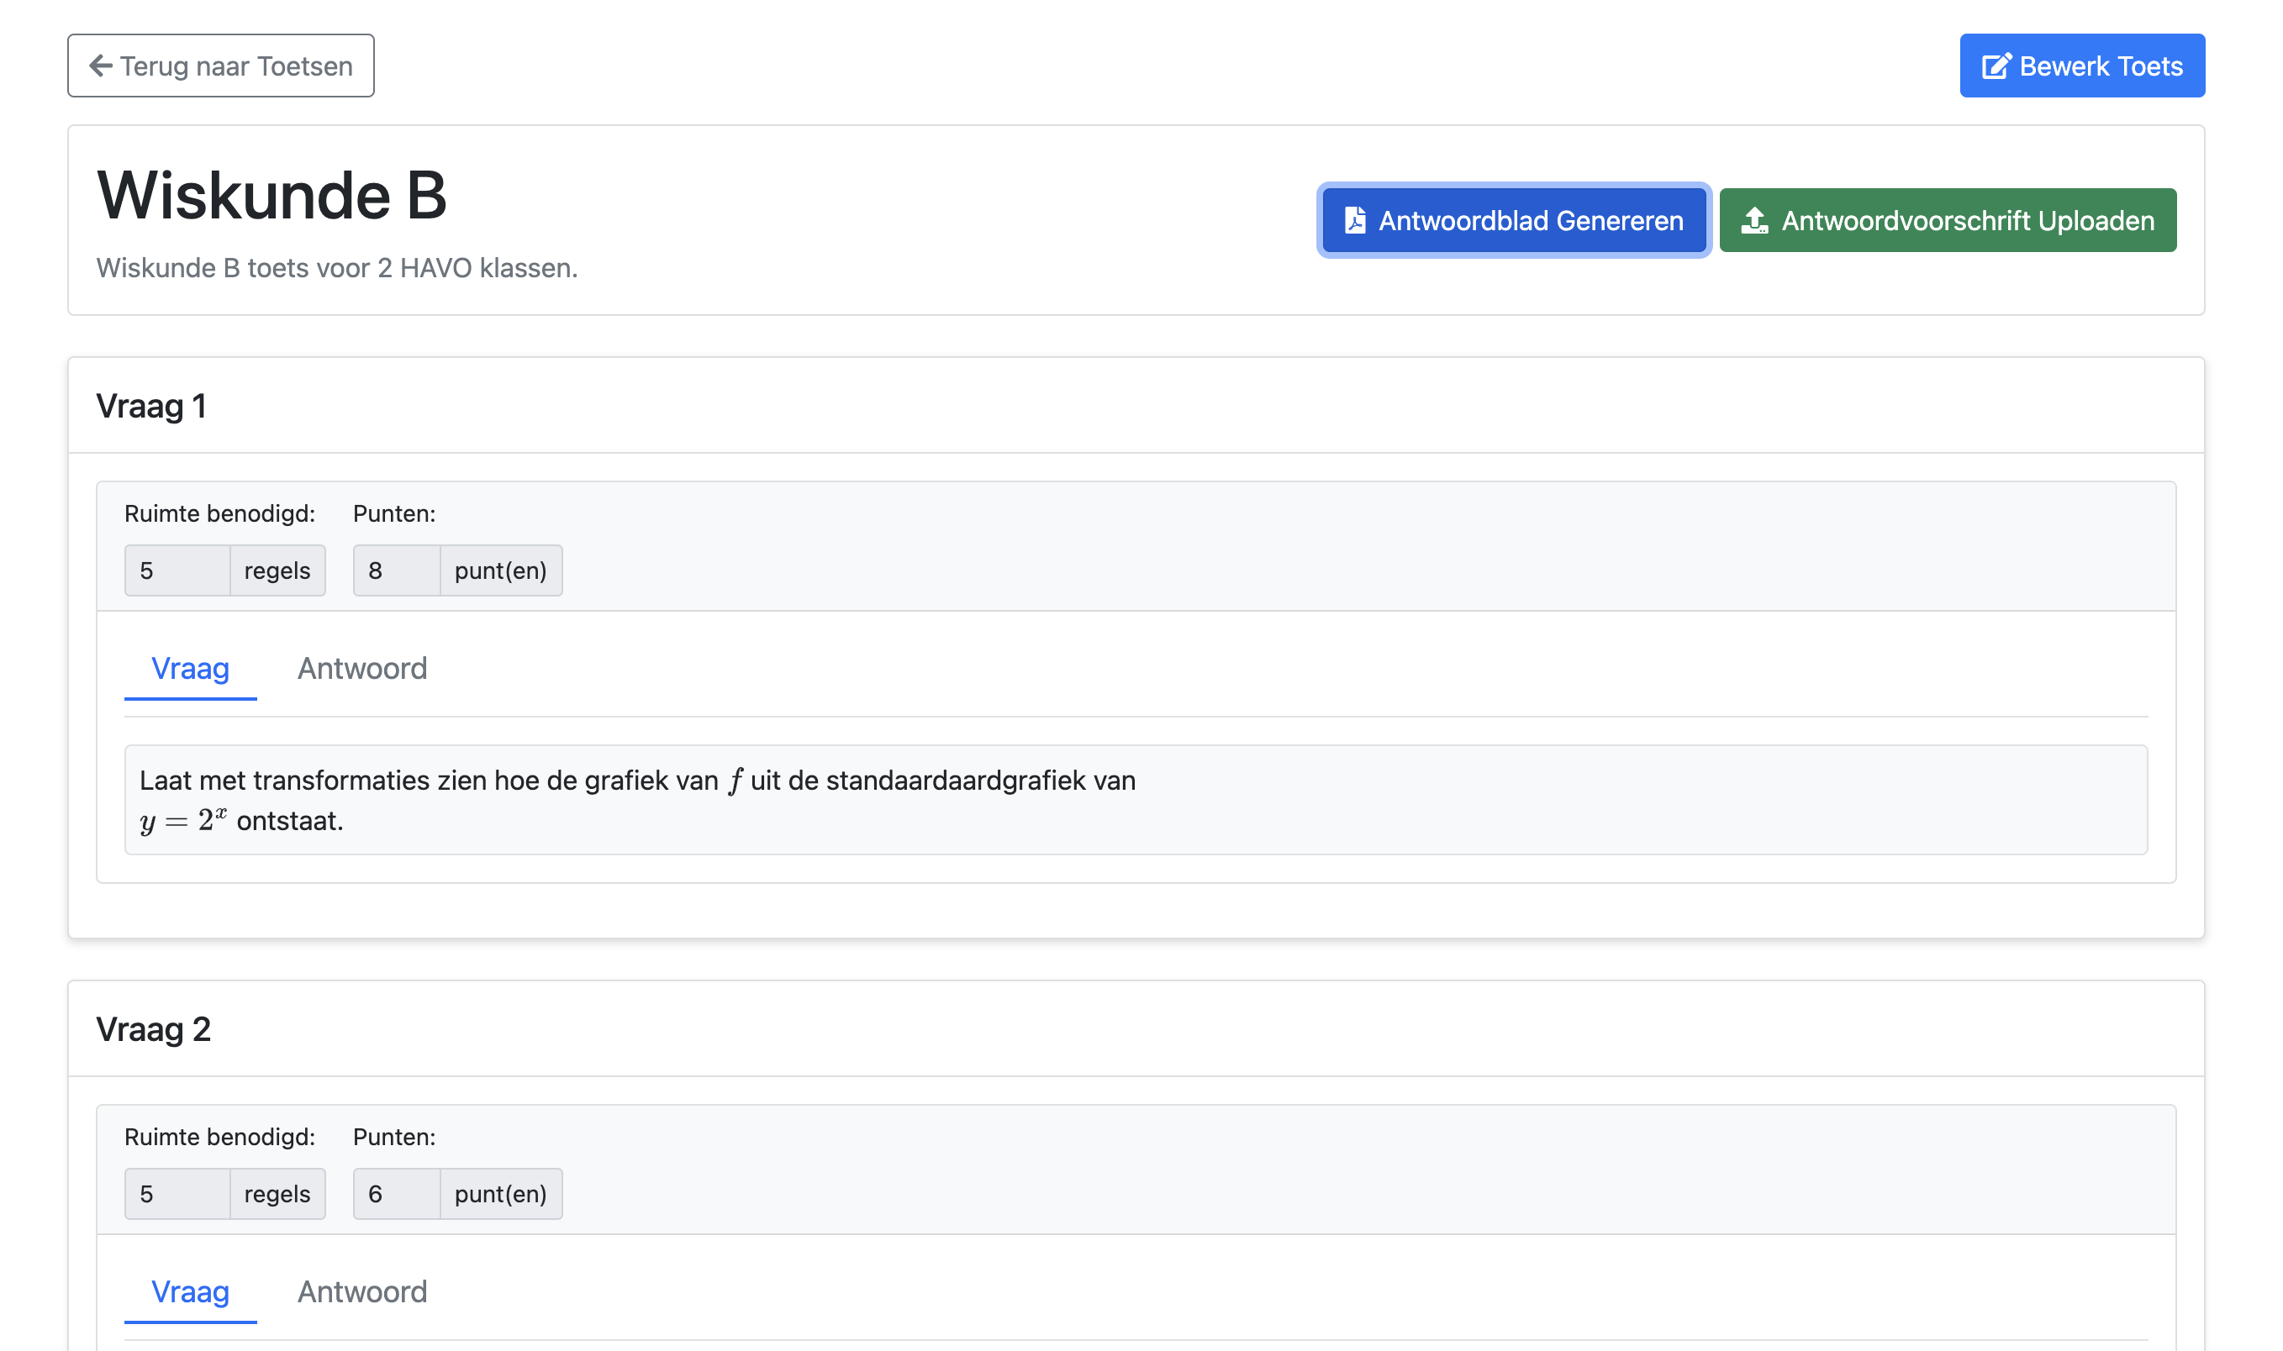The image size is (2283, 1351).
Task: Select the Vraag tab in Vraag 2
Action: [x=190, y=1292]
